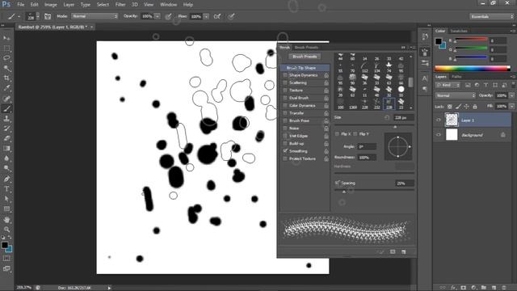Image resolution: width=517 pixels, height=291 pixels.
Task: Open the layer blend mode dropdown
Action: tap(455, 95)
